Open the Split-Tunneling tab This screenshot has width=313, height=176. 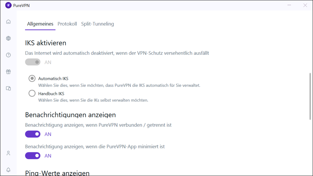tap(98, 24)
